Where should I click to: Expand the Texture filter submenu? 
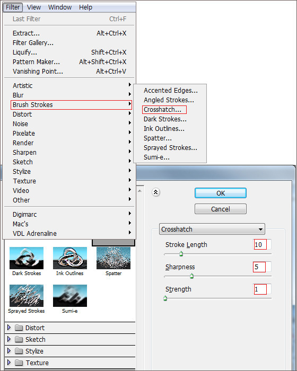pyautogui.click(x=69, y=181)
